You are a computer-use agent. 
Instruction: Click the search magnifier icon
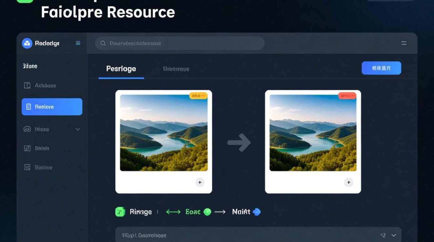(103, 43)
